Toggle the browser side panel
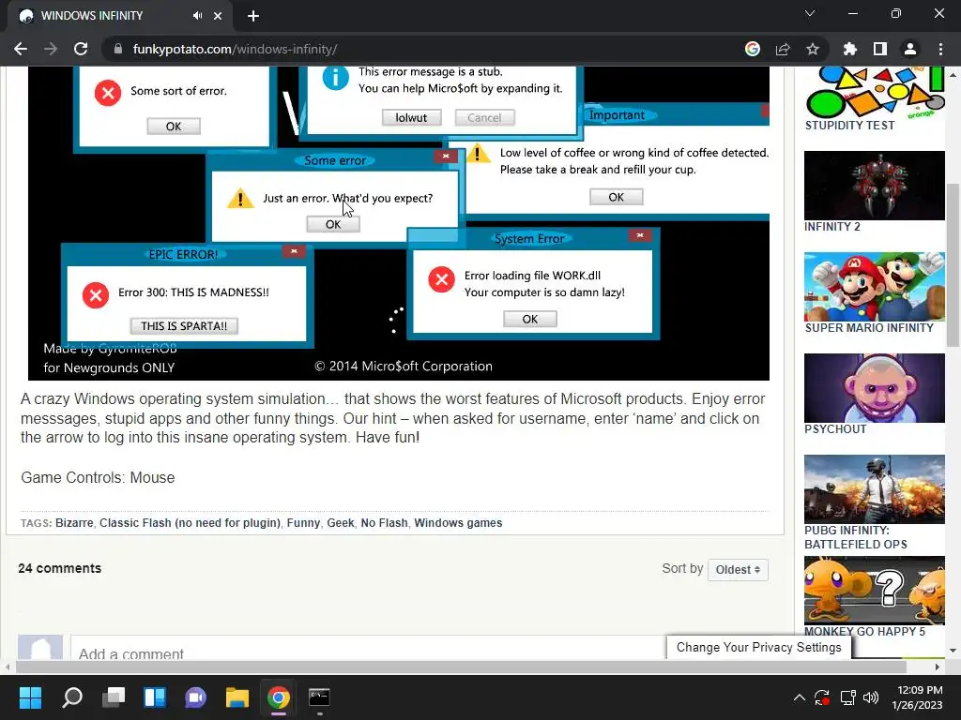The height and width of the screenshot is (720, 961). [880, 49]
